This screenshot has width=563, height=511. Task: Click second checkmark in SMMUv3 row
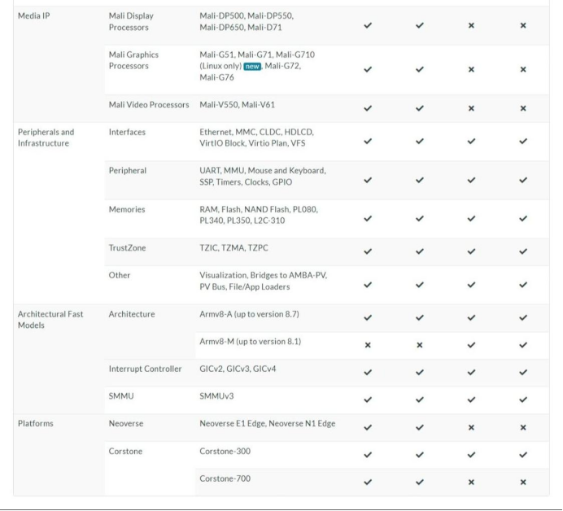pyautogui.click(x=420, y=400)
